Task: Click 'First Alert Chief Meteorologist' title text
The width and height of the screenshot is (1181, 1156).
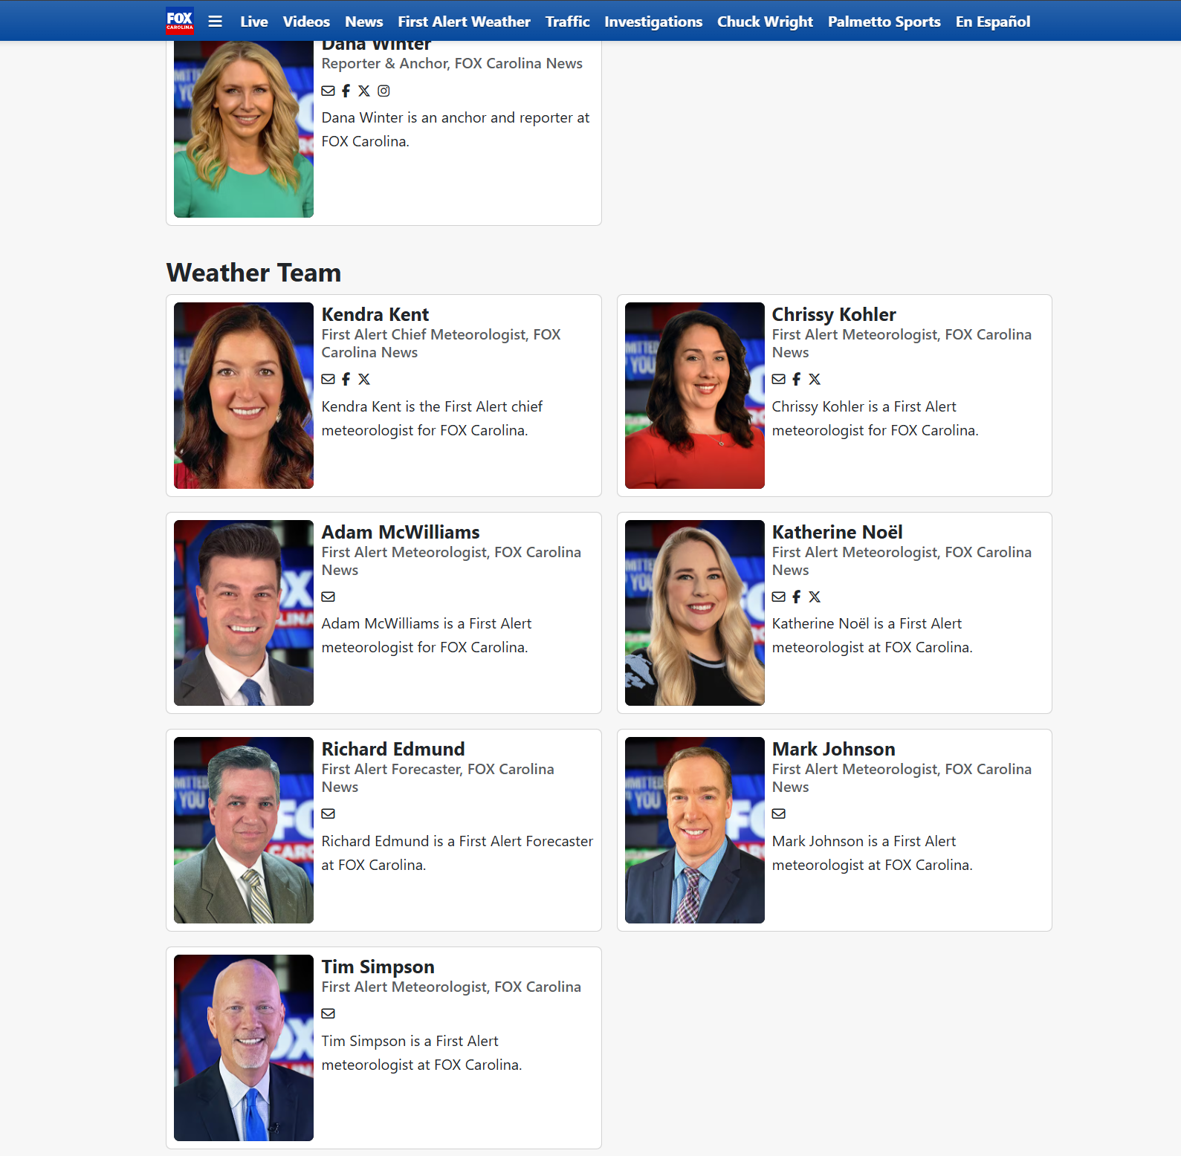Action: point(424,334)
